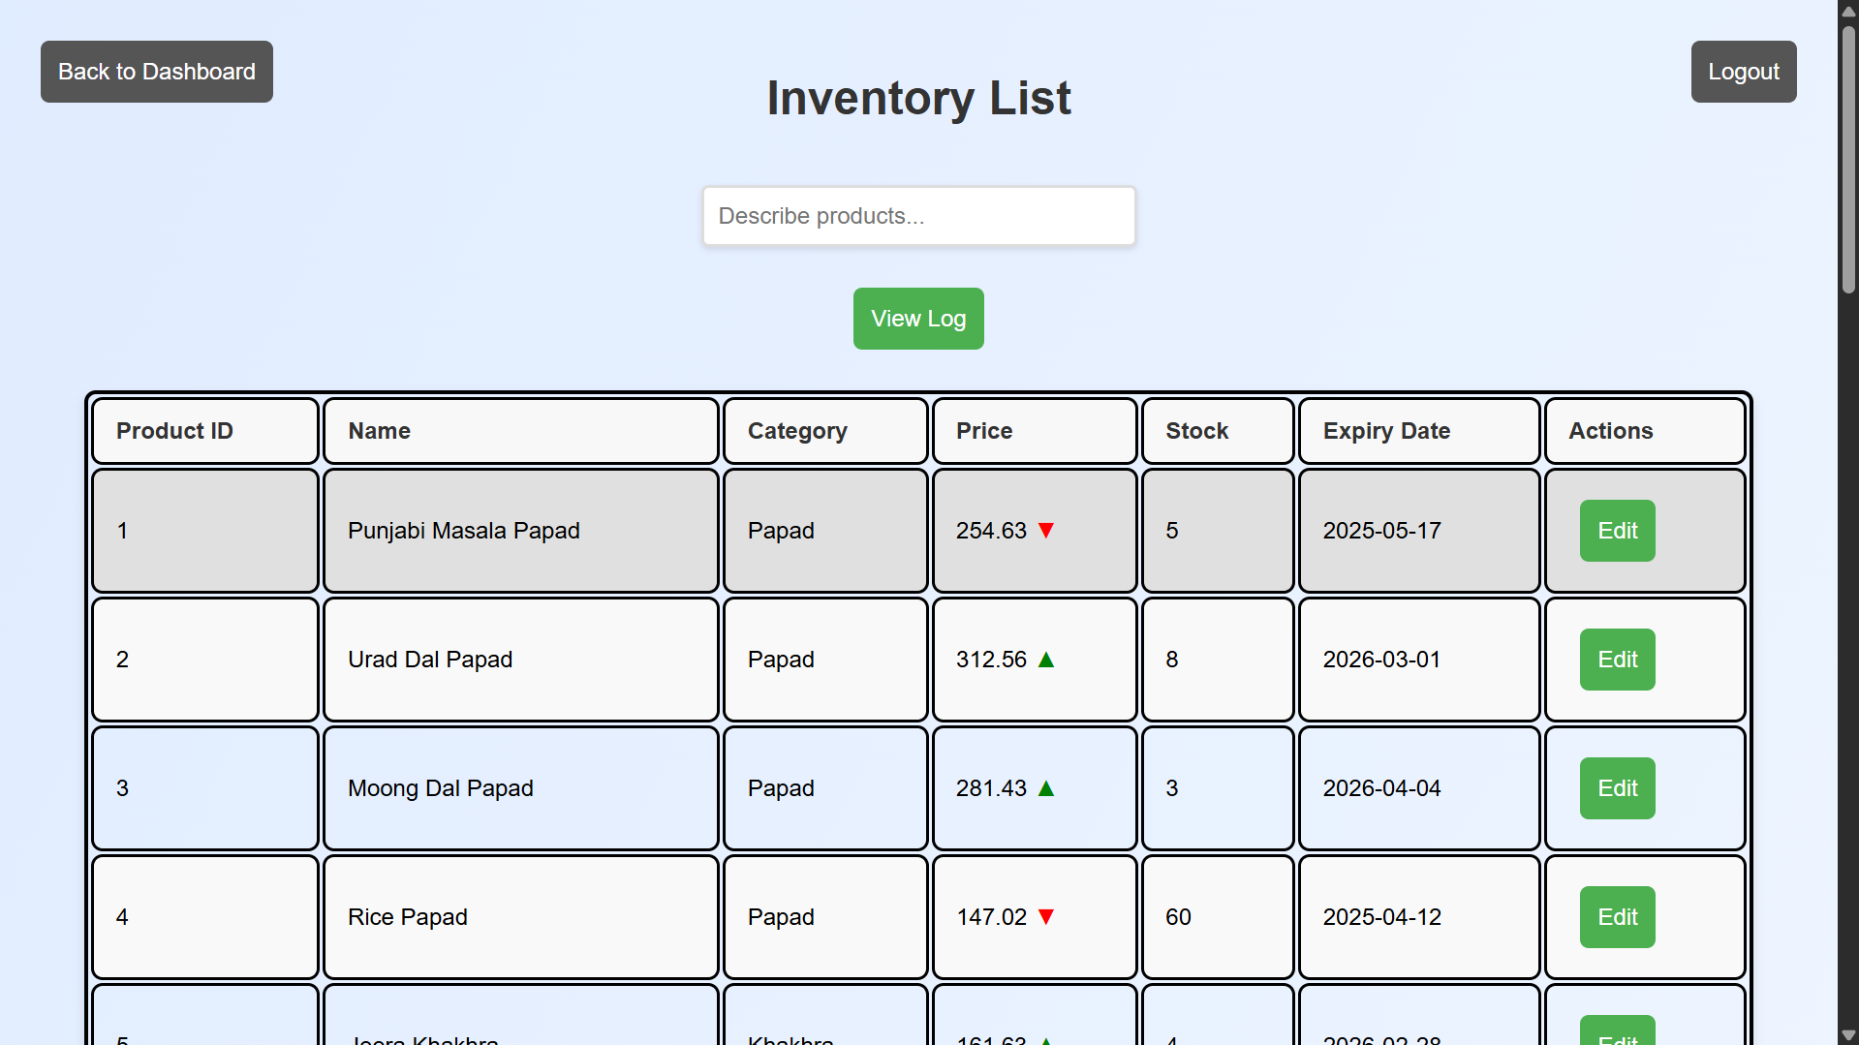Click the Stock column header

click(x=1218, y=431)
